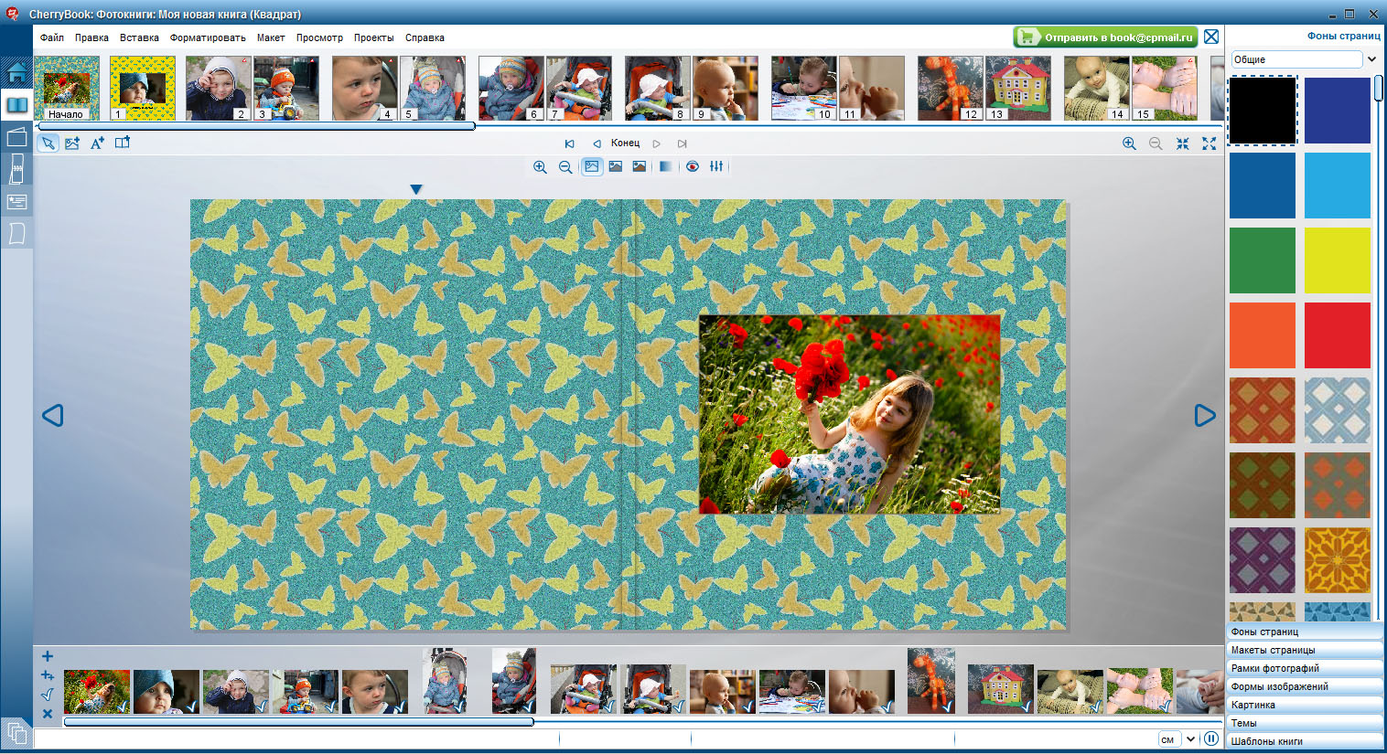
Task: Zoom in the page view
Action: pyautogui.click(x=1129, y=143)
